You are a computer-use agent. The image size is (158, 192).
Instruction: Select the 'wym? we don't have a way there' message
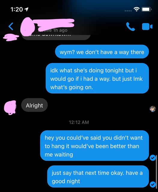pyautogui.click(x=102, y=52)
